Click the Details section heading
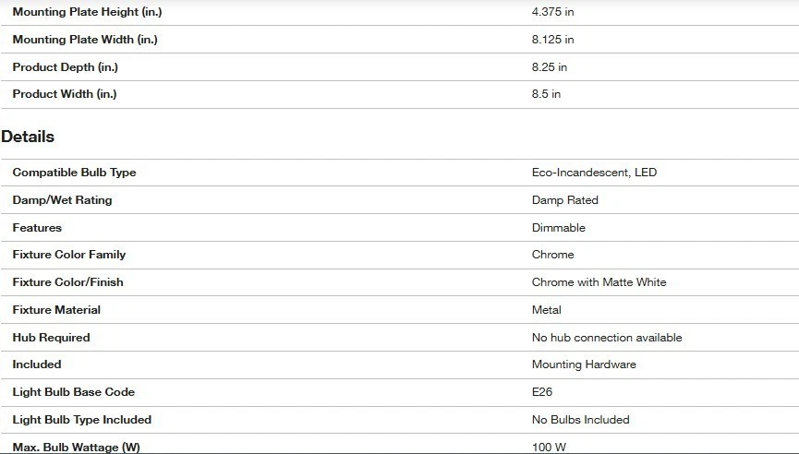799x454 pixels. 28,137
